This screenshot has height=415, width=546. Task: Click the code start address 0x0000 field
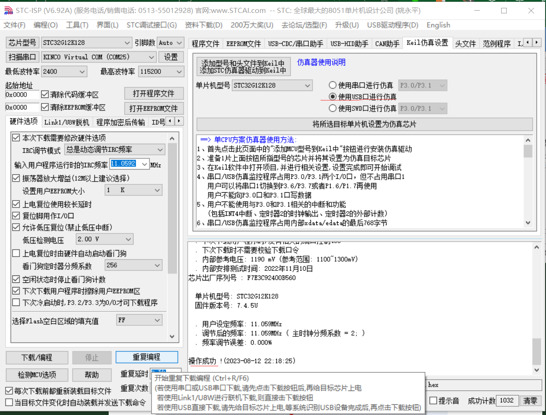point(22,94)
